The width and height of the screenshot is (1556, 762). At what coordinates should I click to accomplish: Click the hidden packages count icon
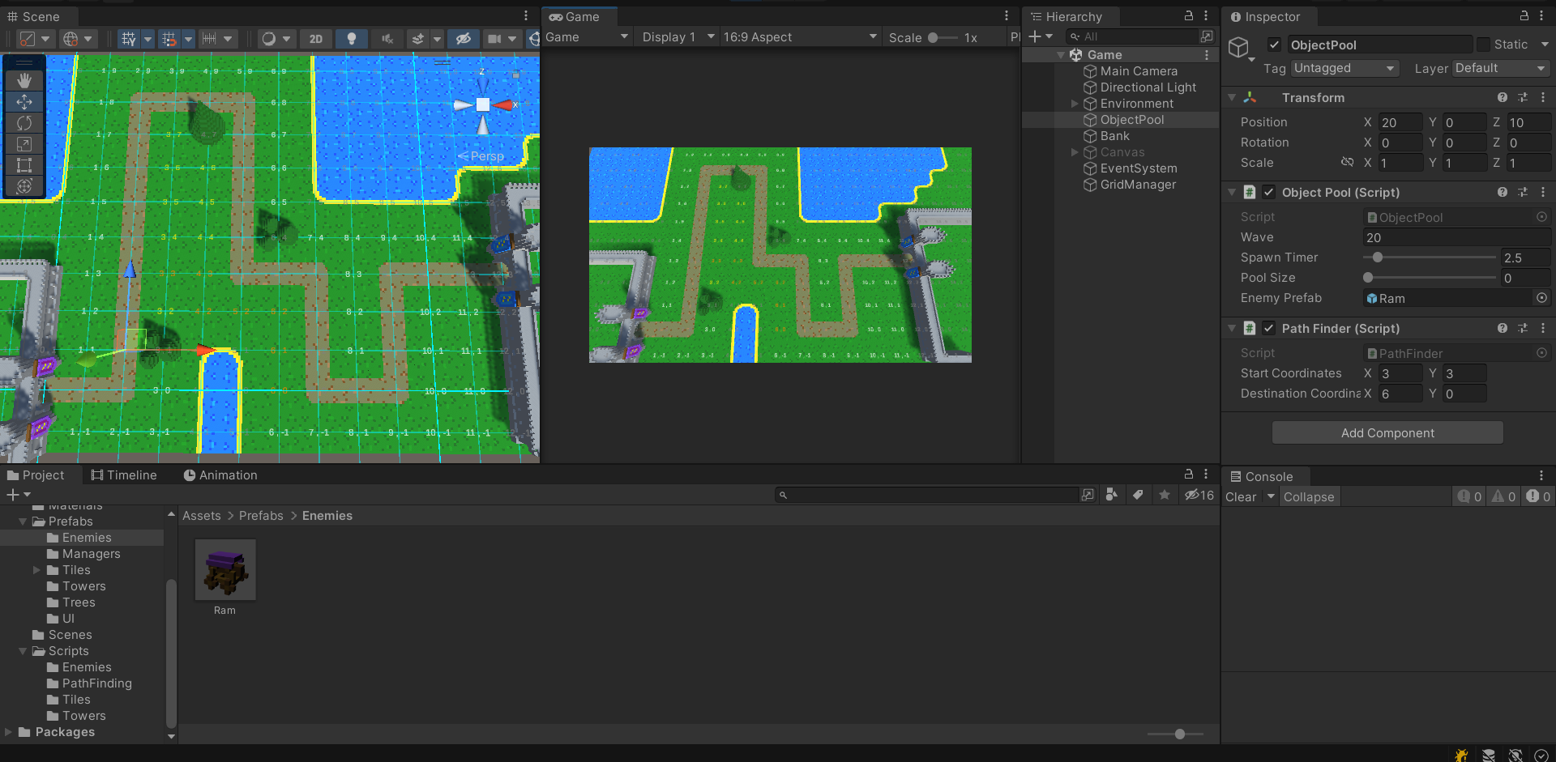point(1199,495)
